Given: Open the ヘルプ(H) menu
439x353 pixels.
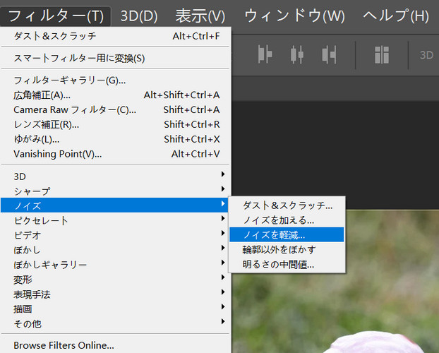Looking at the screenshot, I should [396, 16].
